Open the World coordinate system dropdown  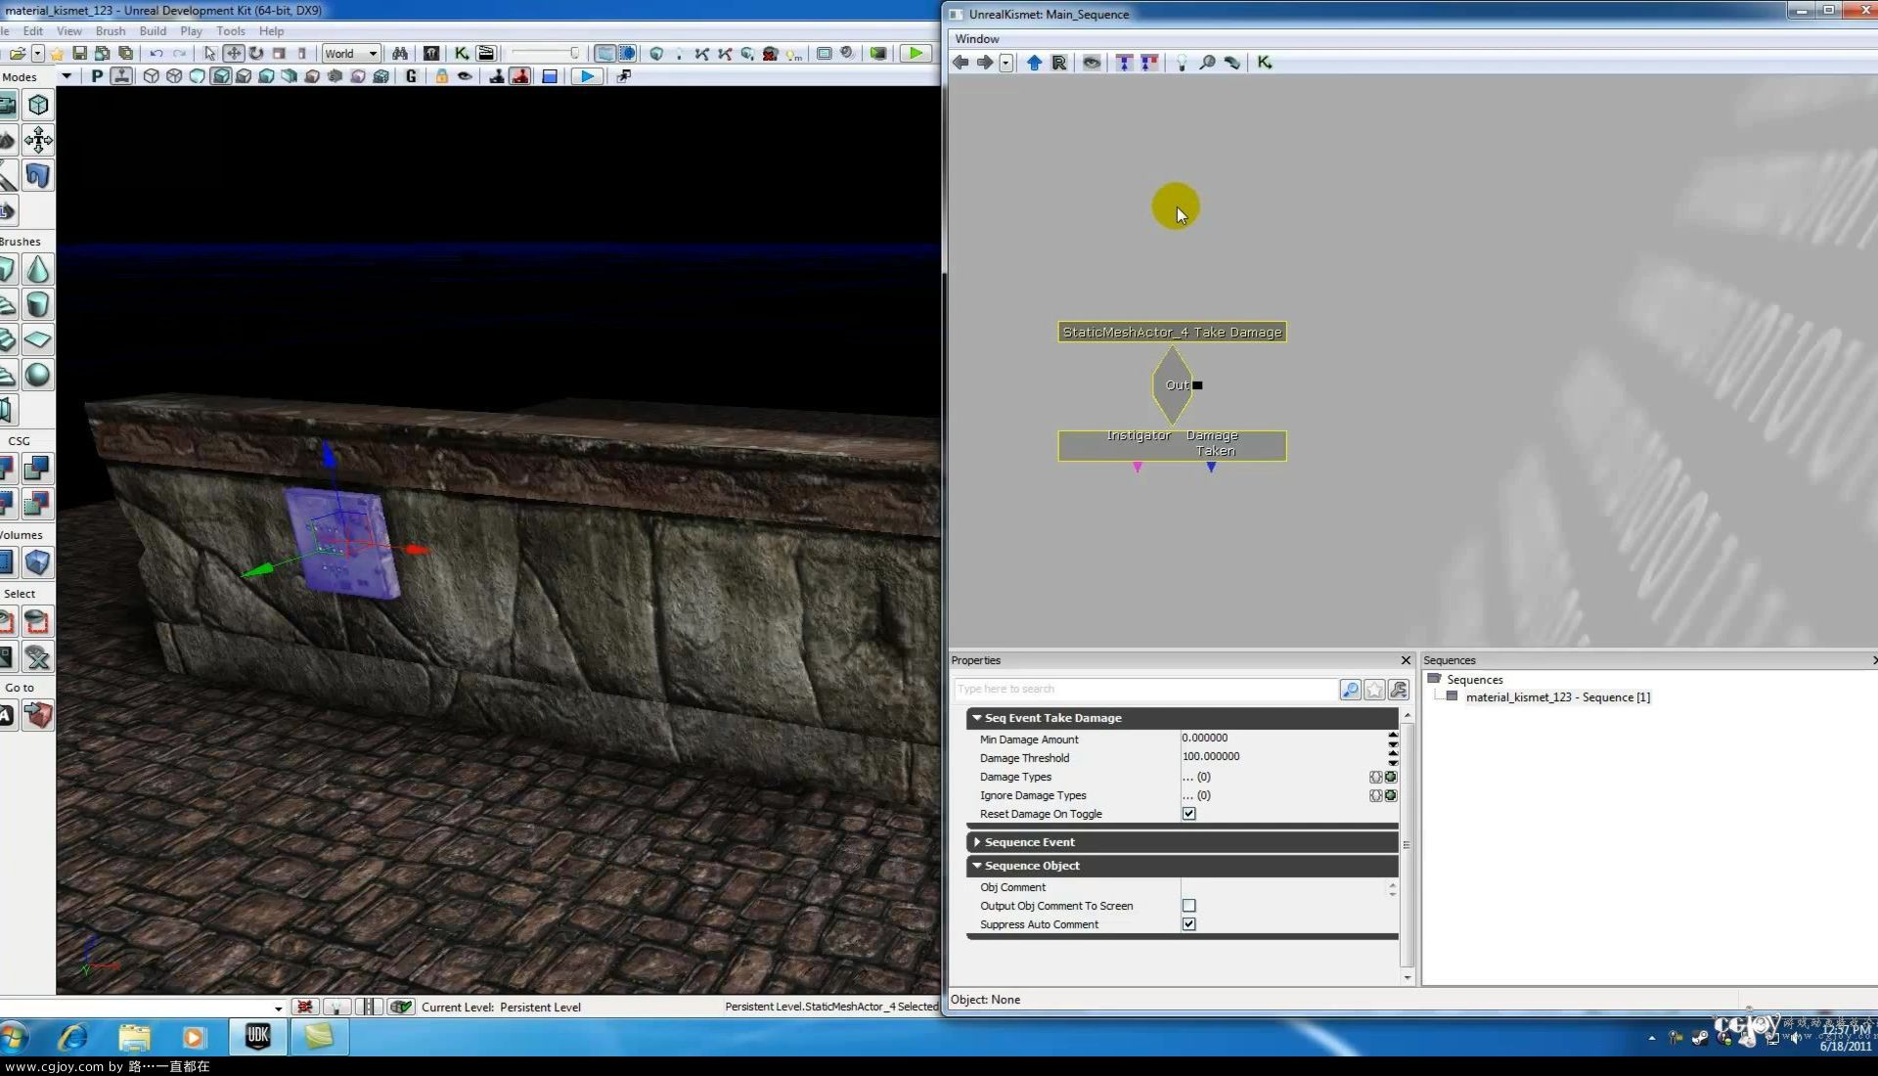pyautogui.click(x=351, y=54)
